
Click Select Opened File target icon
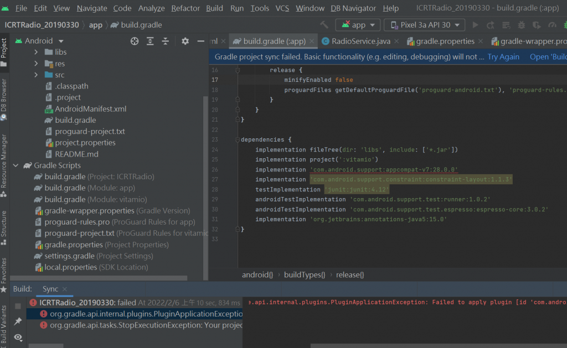135,41
